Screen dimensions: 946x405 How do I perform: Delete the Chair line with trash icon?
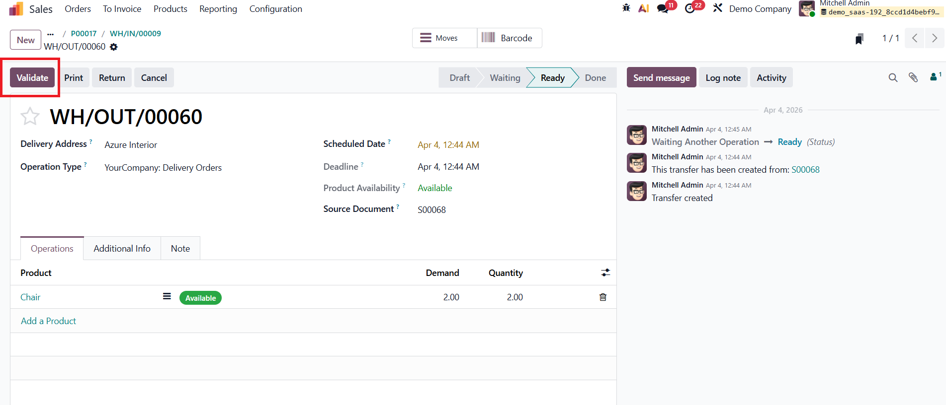602,297
